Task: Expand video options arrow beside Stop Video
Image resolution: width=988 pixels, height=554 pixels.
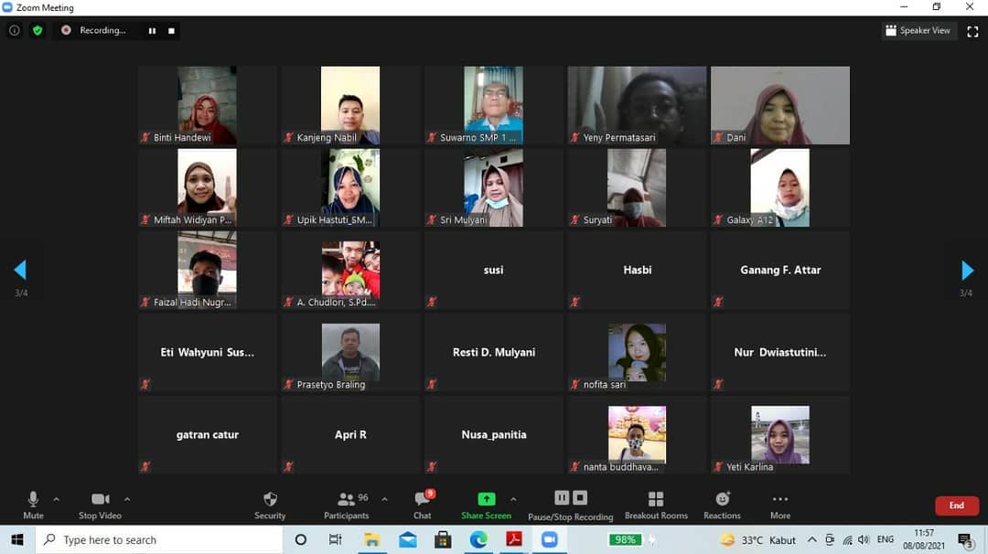Action: (x=127, y=499)
